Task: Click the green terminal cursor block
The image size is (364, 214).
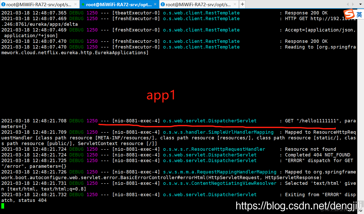Action: coord(3,206)
